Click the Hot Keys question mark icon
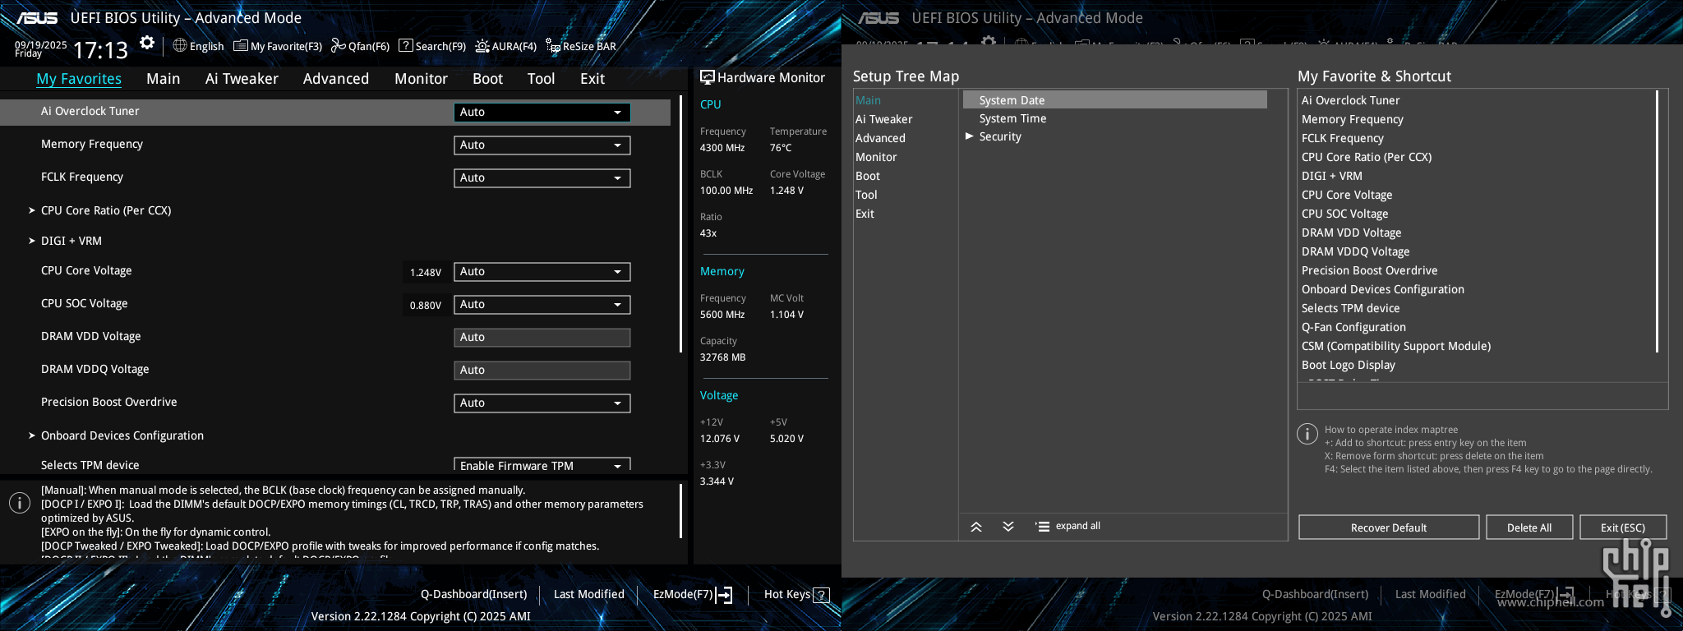 click(821, 595)
